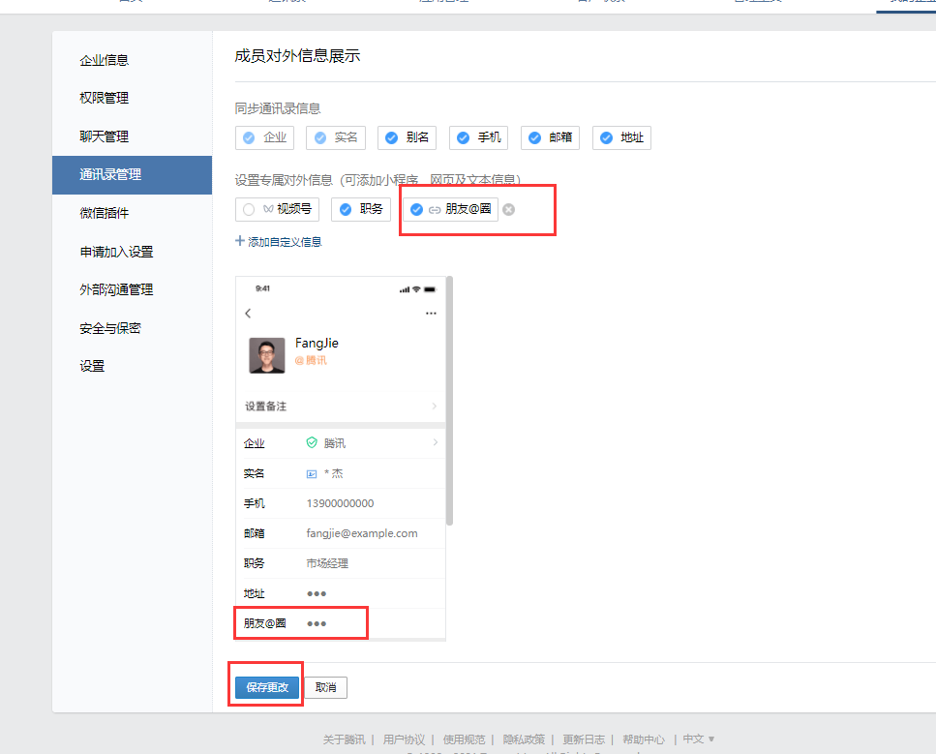Open 用户协议 footer link

pyautogui.click(x=405, y=739)
